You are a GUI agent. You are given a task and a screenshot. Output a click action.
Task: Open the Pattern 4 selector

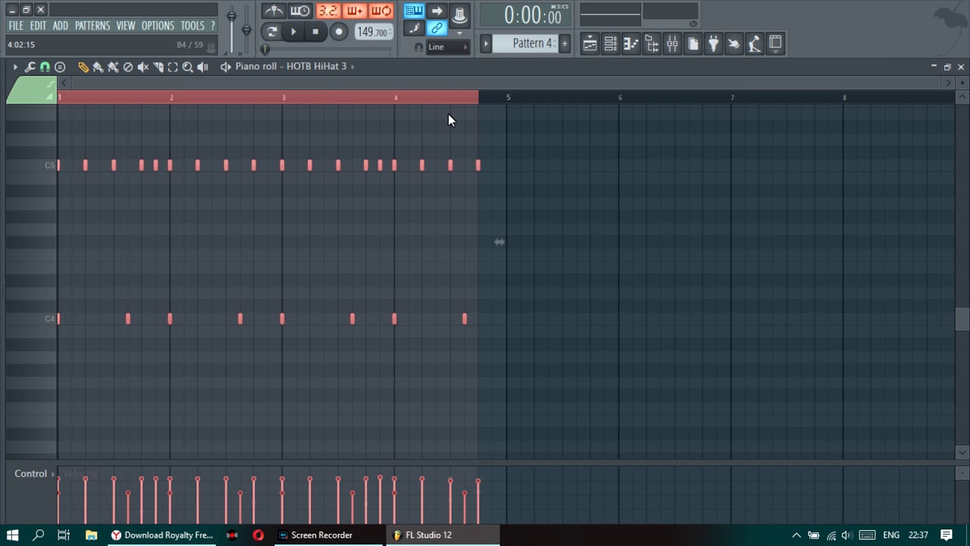click(x=532, y=43)
